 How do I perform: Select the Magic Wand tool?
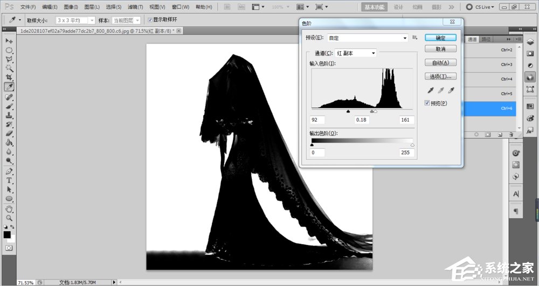[x=9, y=68]
